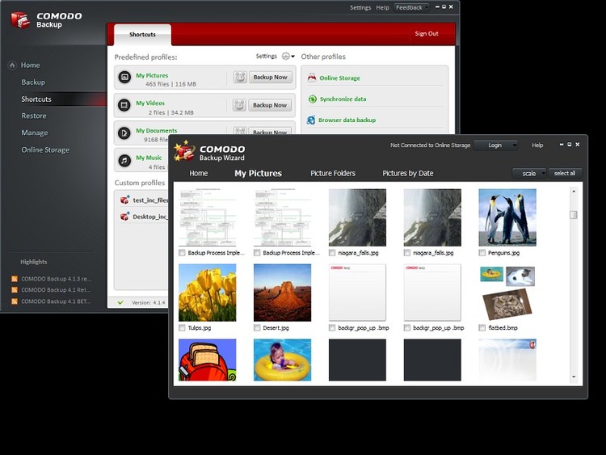Open the Settings gear dropdown arrow
This screenshot has height=455, width=606.
(293, 57)
